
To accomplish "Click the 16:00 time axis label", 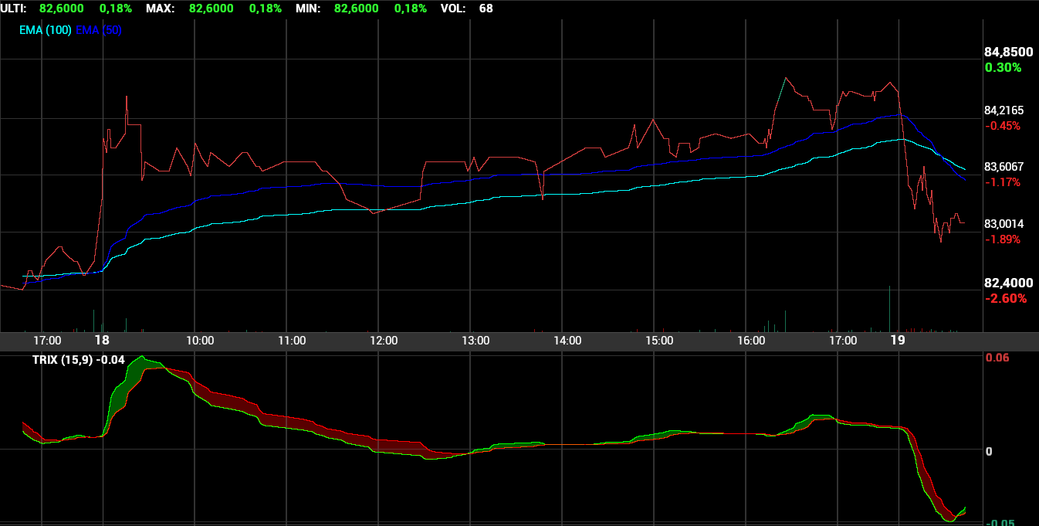I will pos(751,341).
